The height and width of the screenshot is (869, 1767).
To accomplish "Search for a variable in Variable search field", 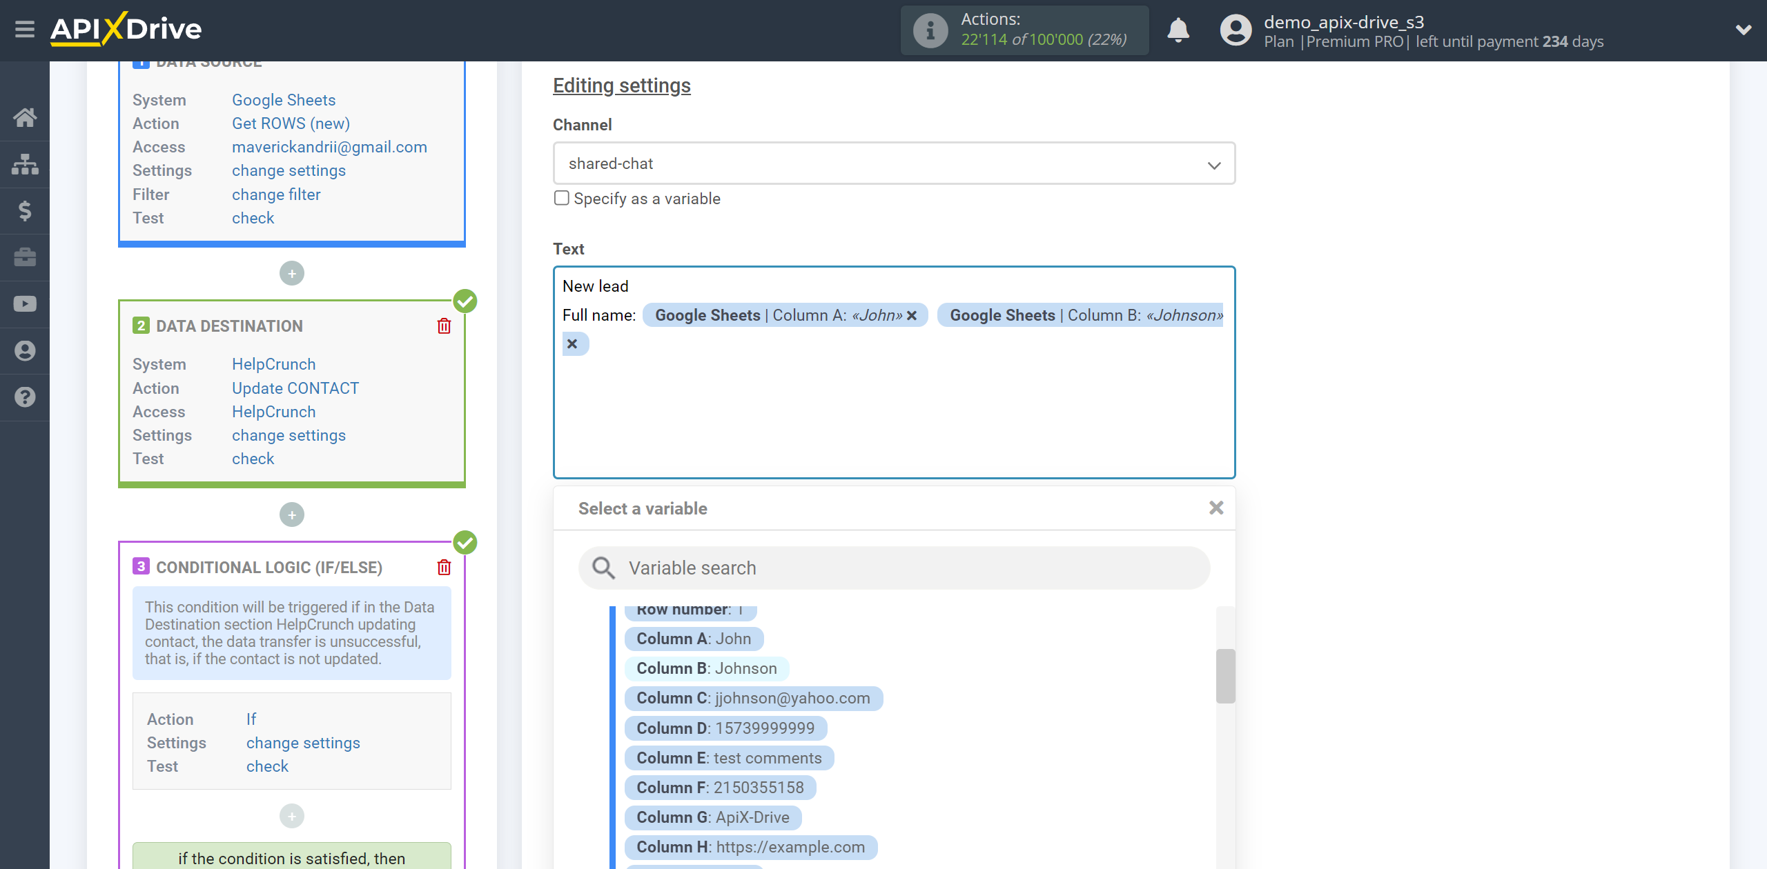I will 894,566.
